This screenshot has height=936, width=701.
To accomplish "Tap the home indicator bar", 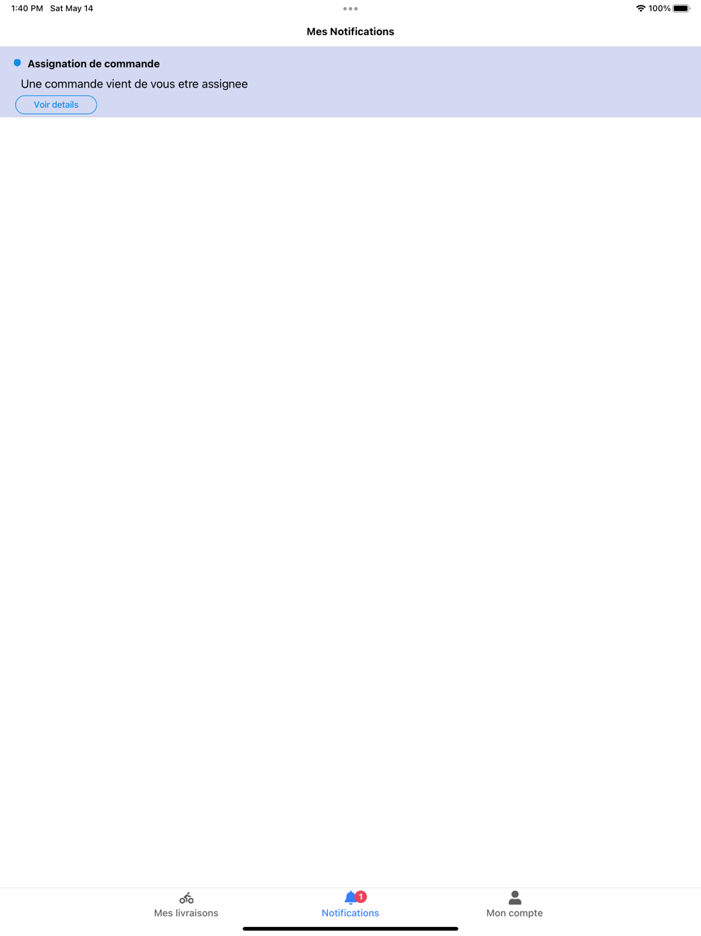I will tap(350, 928).
